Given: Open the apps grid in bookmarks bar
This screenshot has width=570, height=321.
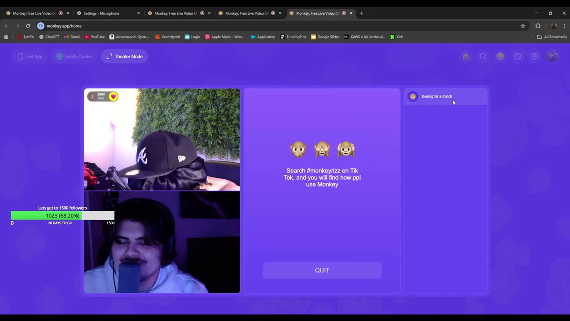Looking at the screenshot, I should point(6,37).
